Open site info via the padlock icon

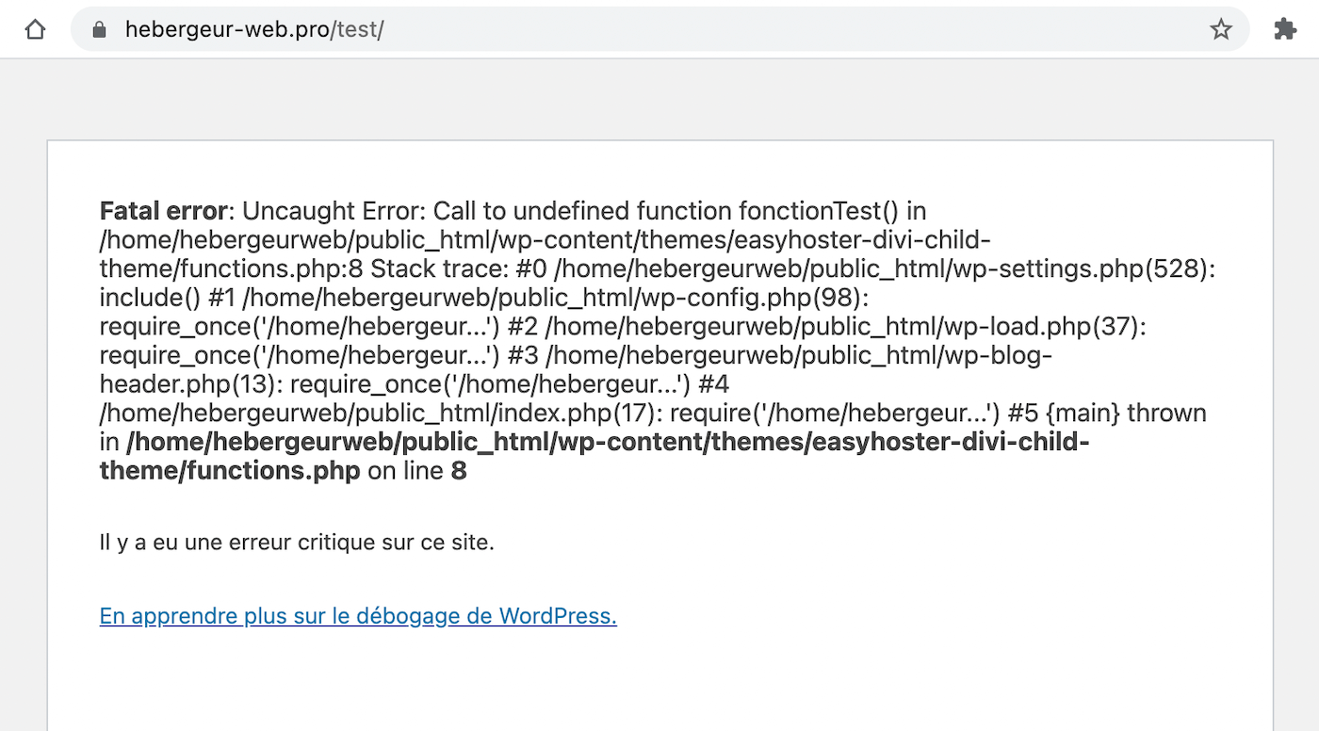(x=99, y=30)
